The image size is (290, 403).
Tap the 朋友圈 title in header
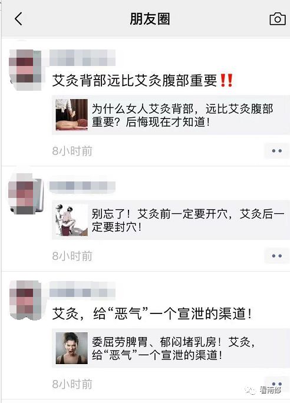point(150,19)
